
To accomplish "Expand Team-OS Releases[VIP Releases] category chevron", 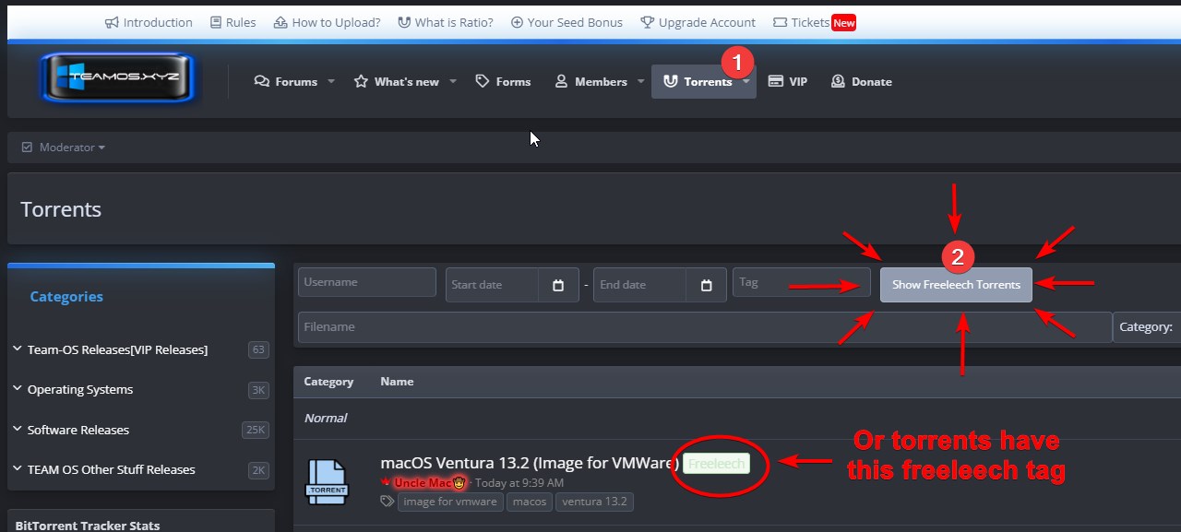I will click(18, 349).
